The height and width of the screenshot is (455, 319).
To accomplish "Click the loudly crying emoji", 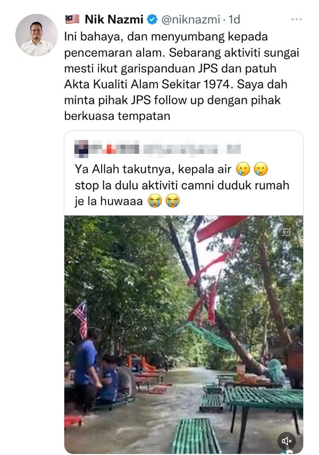I will pos(155,201).
